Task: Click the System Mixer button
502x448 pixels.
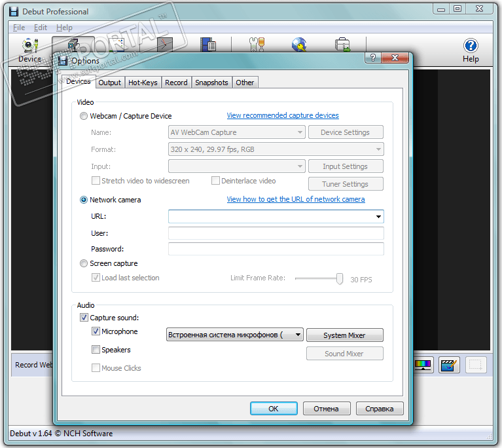Action: (344, 335)
